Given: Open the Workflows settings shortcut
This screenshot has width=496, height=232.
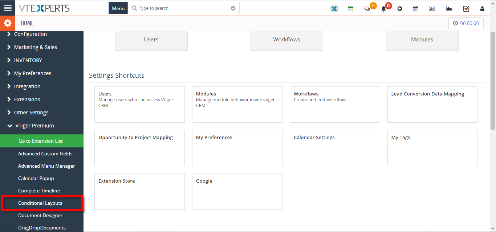Looking at the screenshot, I should (x=335, y=105).
